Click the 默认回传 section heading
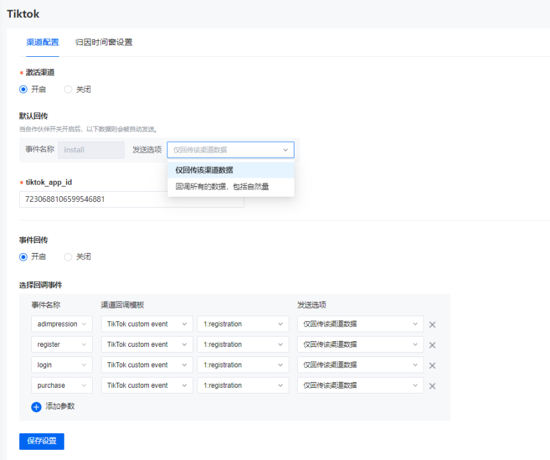550x460 pixels. click(x=34, y=116)
